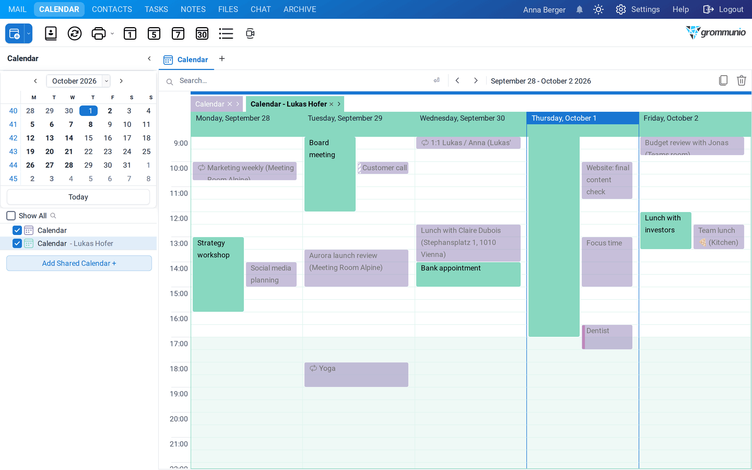752x470 pixels.
Task: Click the Today button
Action: click(78, 197)
